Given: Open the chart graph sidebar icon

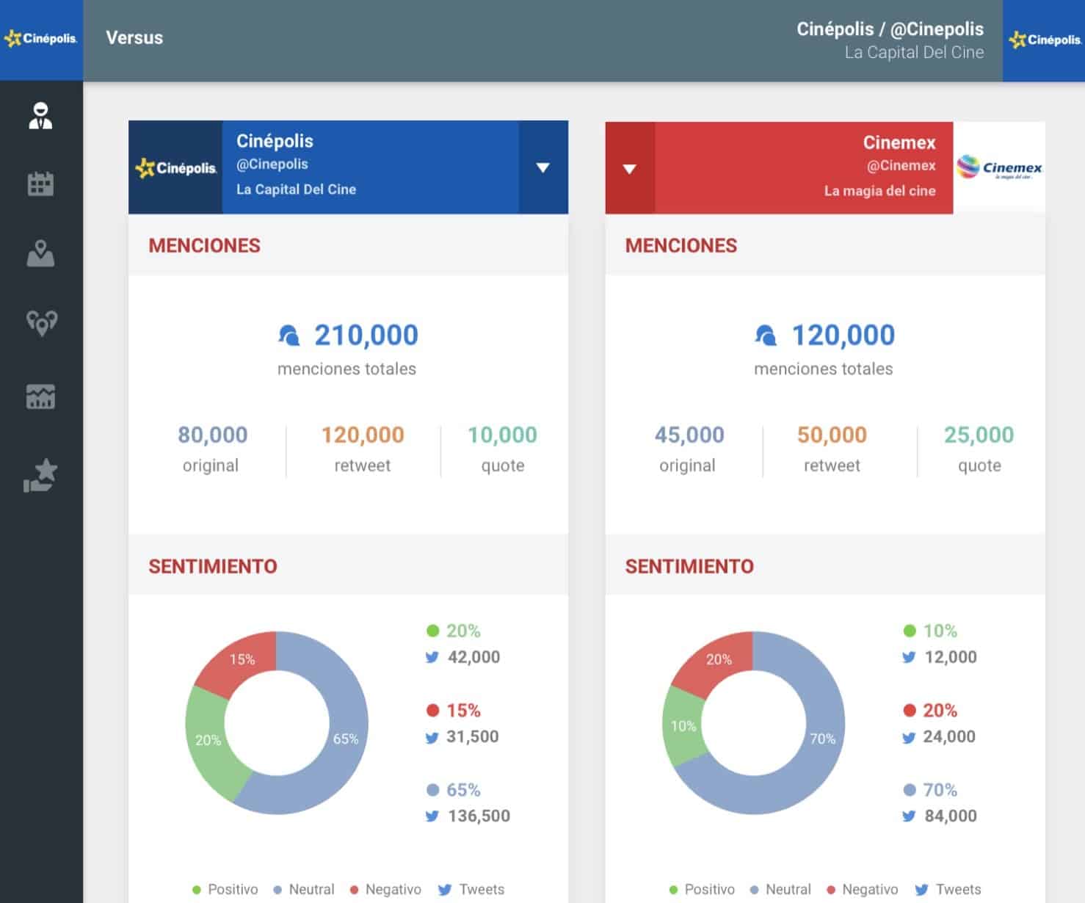Looking at the screenshot, I should point(40,396).
